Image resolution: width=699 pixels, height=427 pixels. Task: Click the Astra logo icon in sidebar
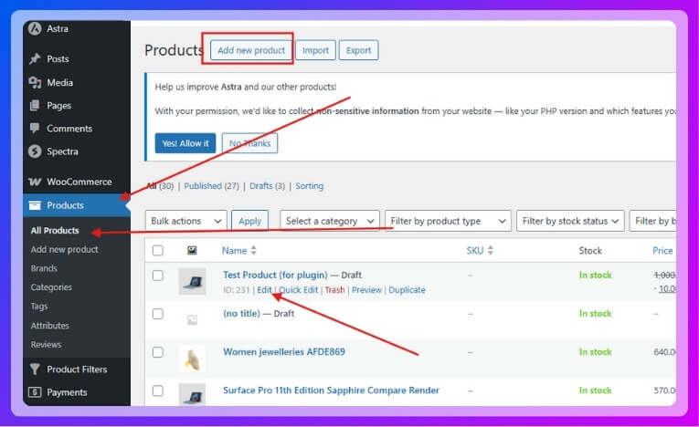point(35,29)
